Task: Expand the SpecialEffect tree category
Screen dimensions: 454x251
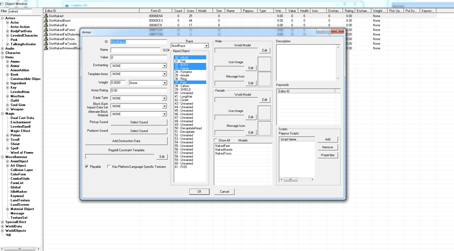Action: pyautogui.click(x=2, y=222)
